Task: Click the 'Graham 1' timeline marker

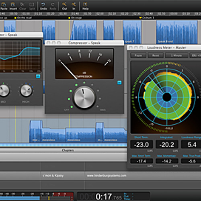Action: [x=147, y=18]
